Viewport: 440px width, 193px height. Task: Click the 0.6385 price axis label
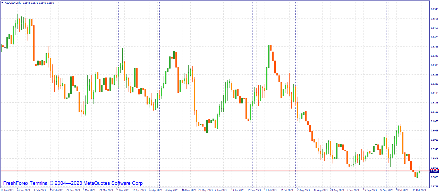pos(435,46)
